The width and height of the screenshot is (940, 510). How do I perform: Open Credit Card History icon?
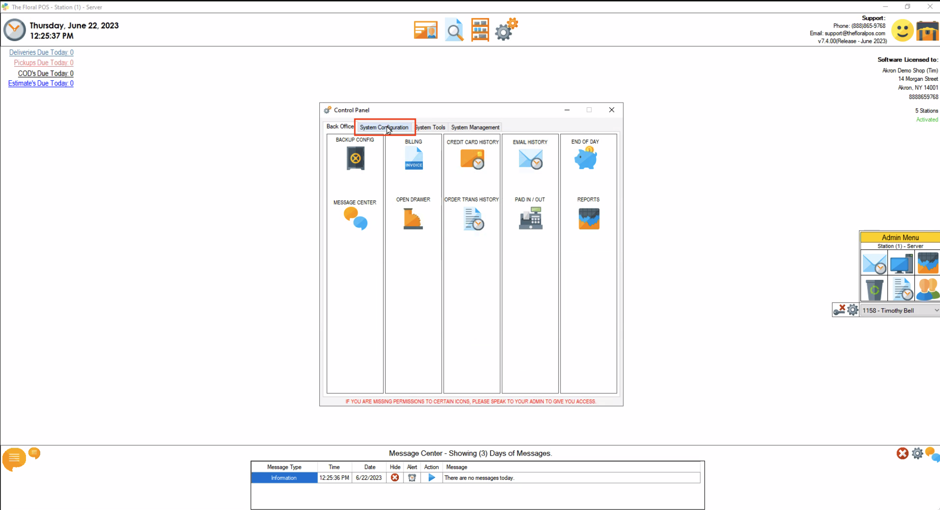tap(472, 159)
